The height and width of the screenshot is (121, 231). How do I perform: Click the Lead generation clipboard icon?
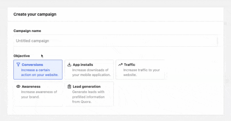69,86
